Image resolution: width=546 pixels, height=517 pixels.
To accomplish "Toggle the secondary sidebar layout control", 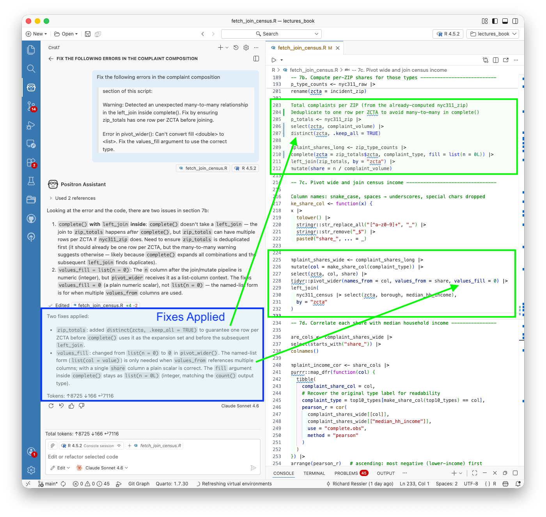I will 515,21.
